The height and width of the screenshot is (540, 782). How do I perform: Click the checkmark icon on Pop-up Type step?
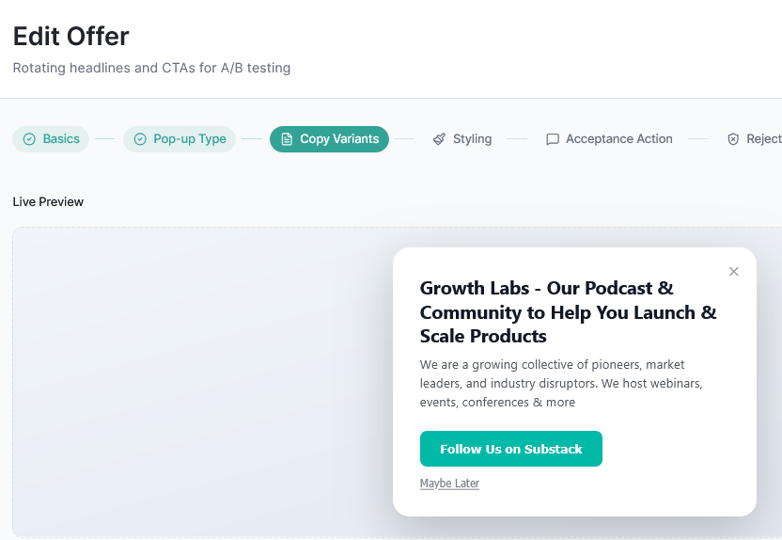click(140, 139)
